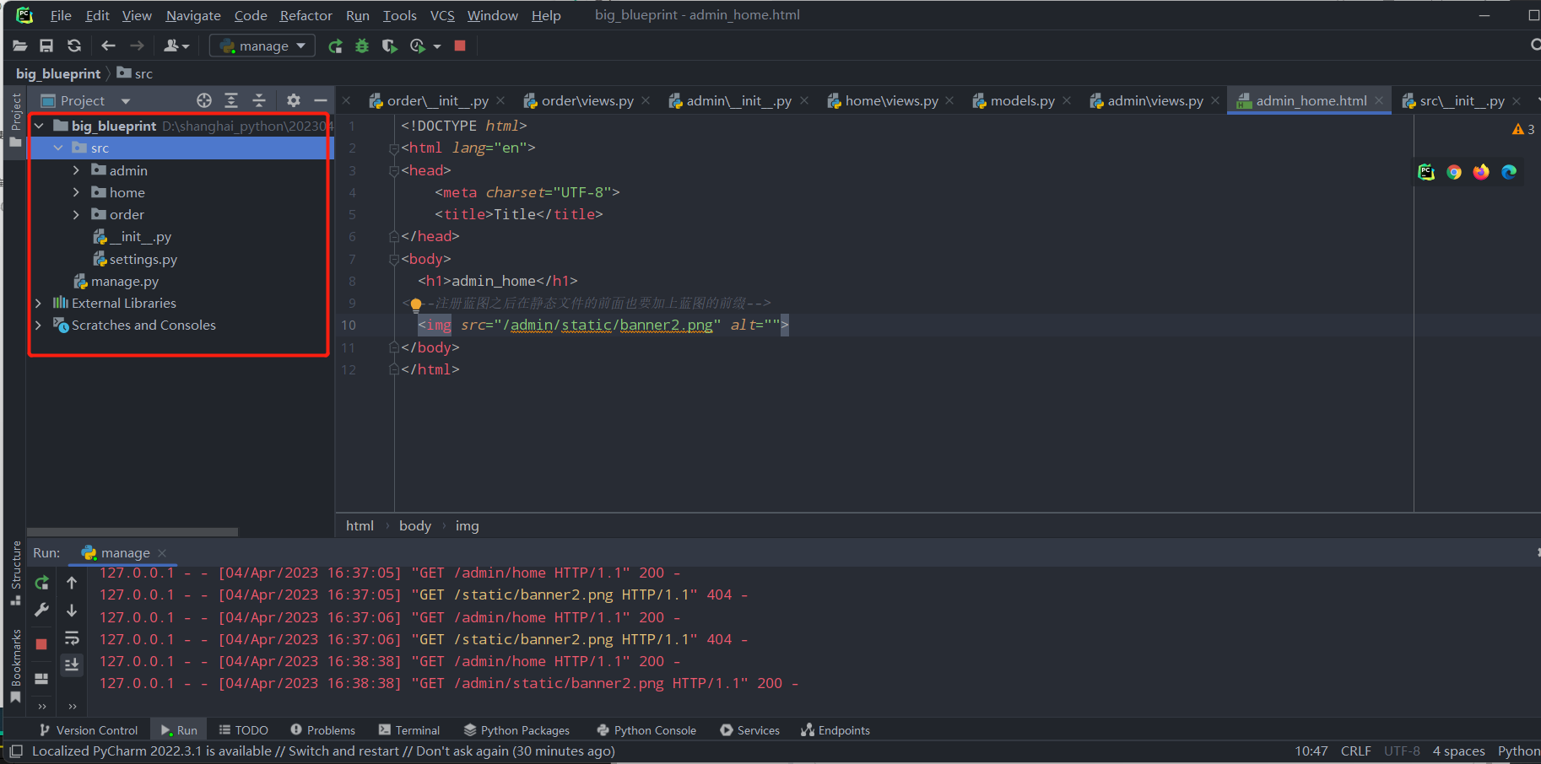The image size is (1541, 764).
Task: Stop process via Run panel red square
Action: 41,643
